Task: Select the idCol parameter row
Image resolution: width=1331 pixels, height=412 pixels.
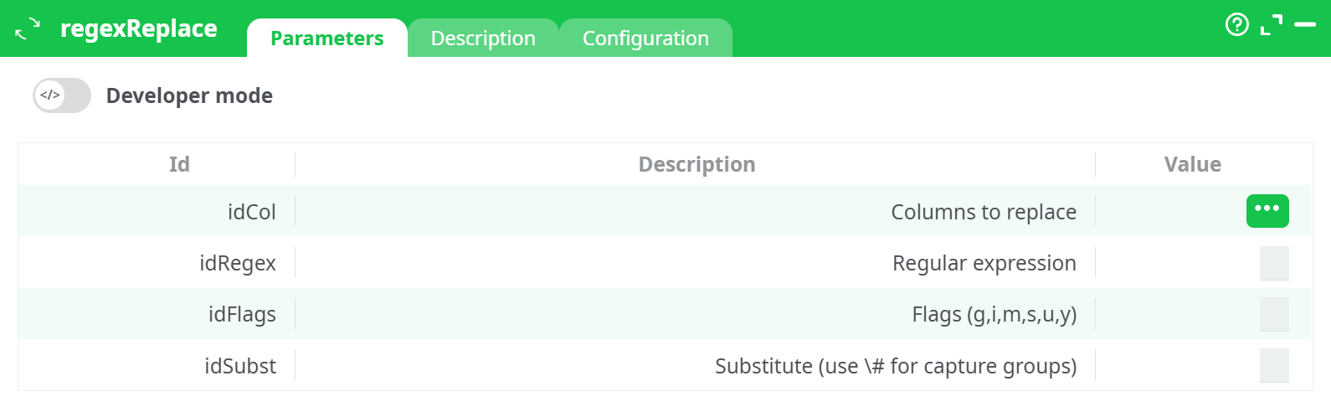Action: tap(251, 212)
